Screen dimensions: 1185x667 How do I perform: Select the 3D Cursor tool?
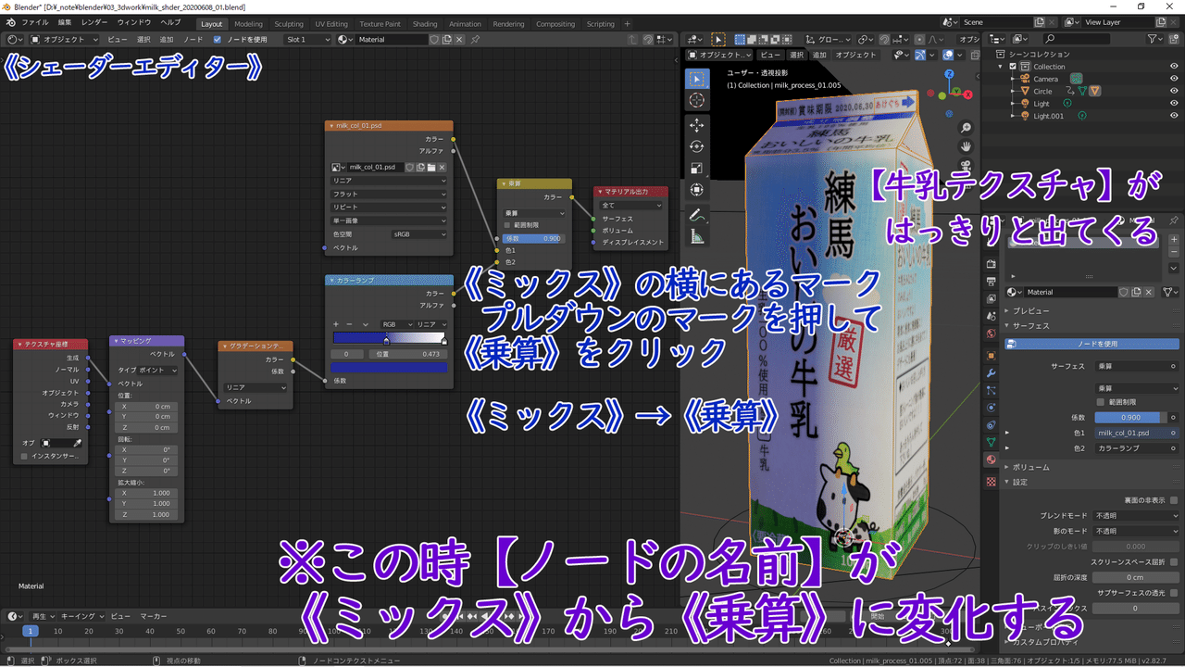pyautogui.click(x=696, y=100)
